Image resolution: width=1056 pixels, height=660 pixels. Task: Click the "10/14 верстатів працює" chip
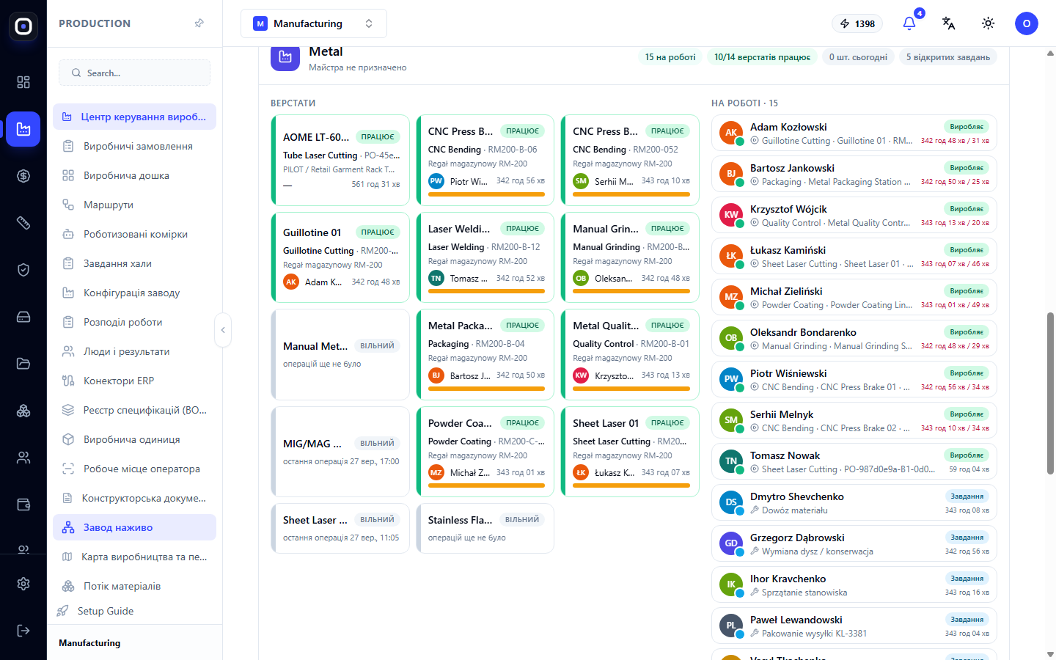point(763,57)
